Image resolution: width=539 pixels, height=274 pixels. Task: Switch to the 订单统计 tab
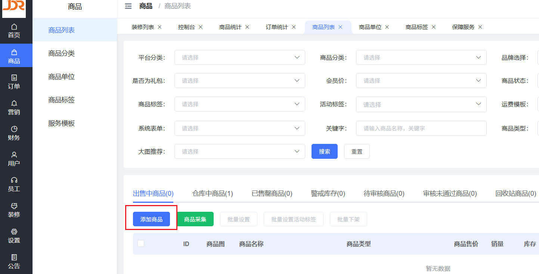277,27
